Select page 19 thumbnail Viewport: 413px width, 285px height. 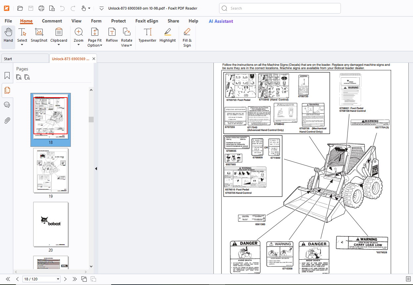51,170
